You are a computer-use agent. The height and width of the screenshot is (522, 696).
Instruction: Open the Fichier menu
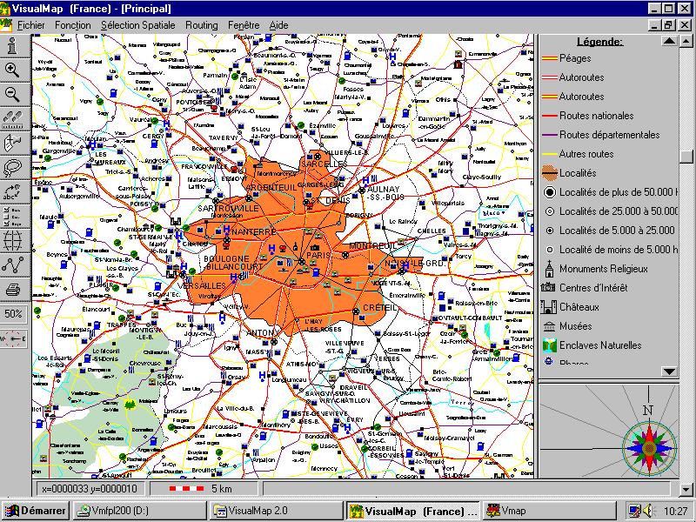pyautogui.click(x=31, y=25)
